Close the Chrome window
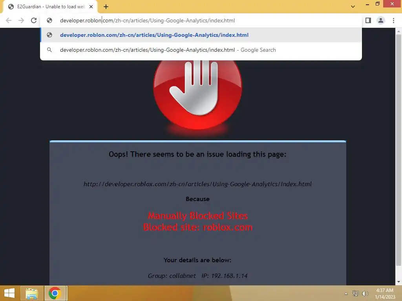The height and width of the screenshot is (301, 402). coord(392,4)
